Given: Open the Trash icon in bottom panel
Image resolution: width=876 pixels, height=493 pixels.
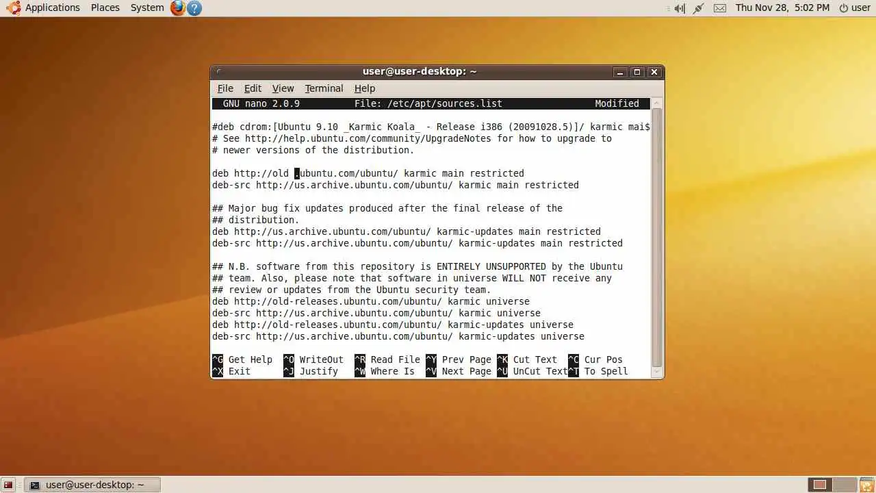Looking at the screenshot, I should (866, 485).
